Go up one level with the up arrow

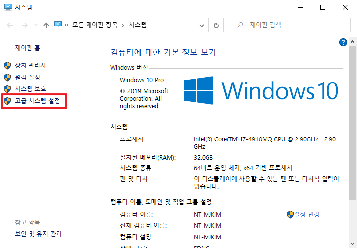46,25
